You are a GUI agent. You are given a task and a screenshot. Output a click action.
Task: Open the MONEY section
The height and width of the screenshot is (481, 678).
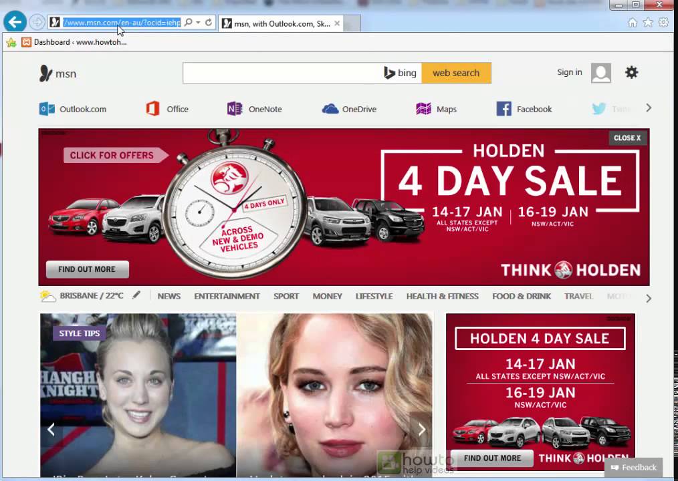point(327,297)
